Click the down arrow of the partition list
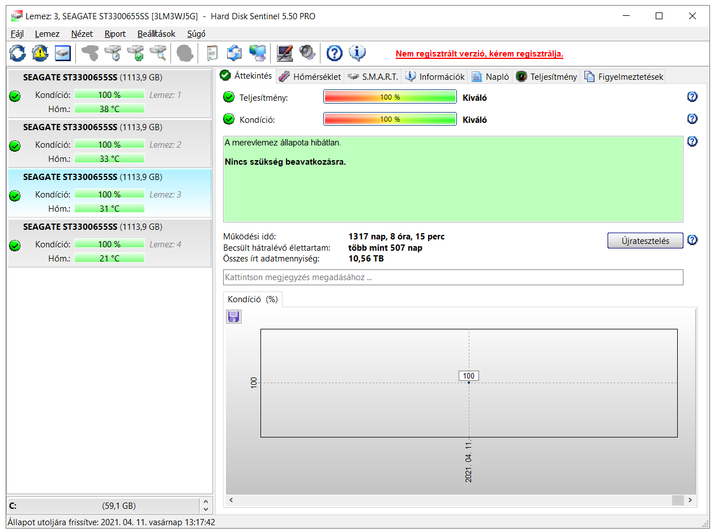The height and width of the screenshot is (532, 714). pos(206,510)
